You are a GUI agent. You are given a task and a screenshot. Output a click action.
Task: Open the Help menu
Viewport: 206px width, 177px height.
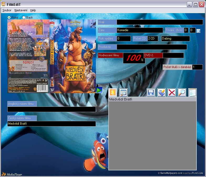[33, 10]
